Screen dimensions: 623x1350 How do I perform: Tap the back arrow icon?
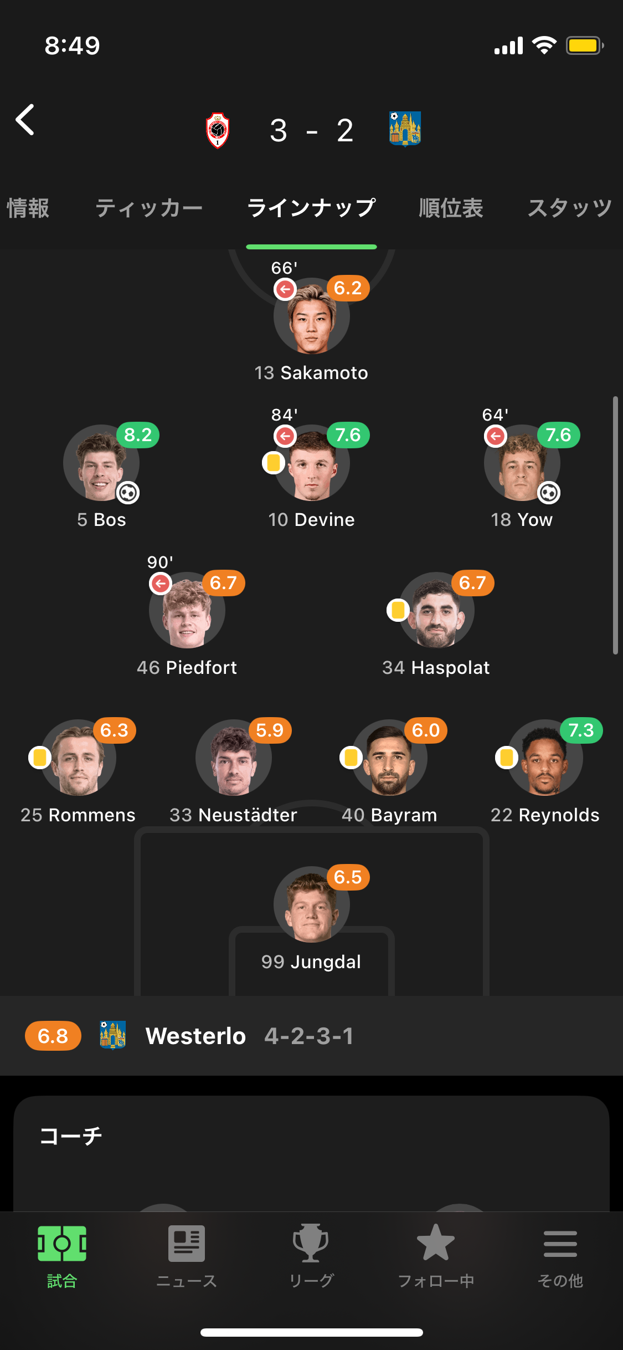pos(25,120)
